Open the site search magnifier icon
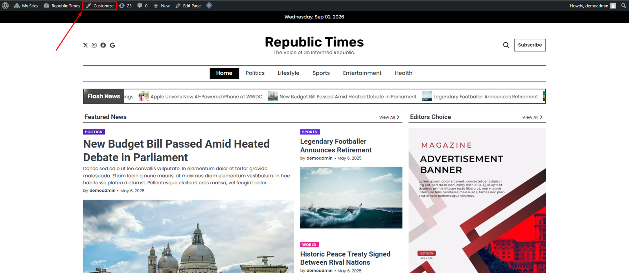The height and width of the screenshot is (273, 629). [506, 45]
